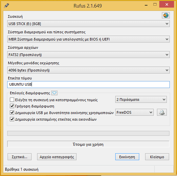The width and height of the screenshot is (177, 176).
Task: Open the FAT32 file system dropdown
Action: (x=88, y=55)
